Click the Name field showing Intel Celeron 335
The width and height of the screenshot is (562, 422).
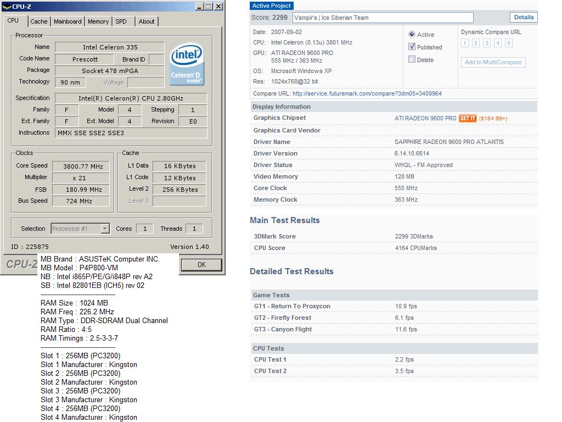(110, 47)
